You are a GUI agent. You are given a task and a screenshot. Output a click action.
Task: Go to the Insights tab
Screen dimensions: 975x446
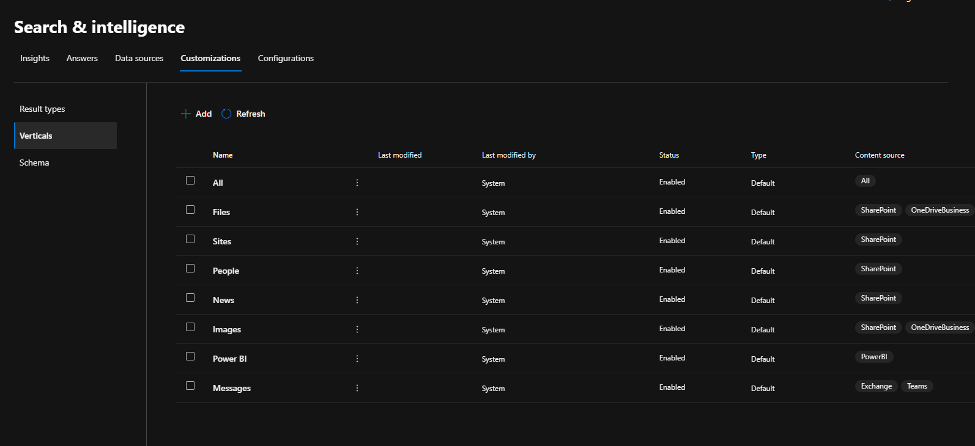pyautogui.click(x=35, y=58)
